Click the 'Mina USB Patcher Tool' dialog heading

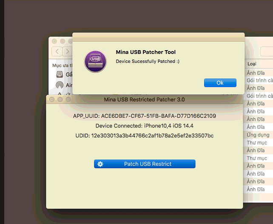(146, 52)
